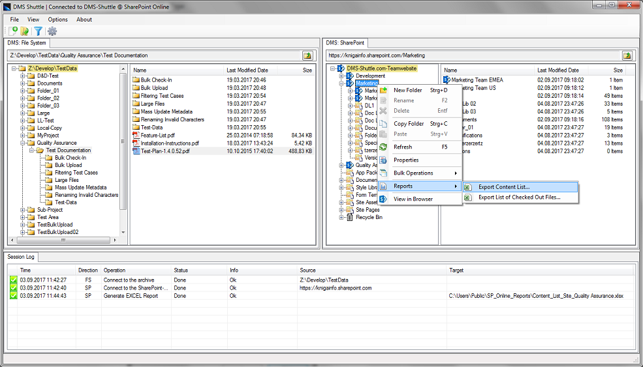This screenshot has width=643, height=367.
Task: Click the Bulk Check-In folder icon in the file list
Action: pos(136,80)
